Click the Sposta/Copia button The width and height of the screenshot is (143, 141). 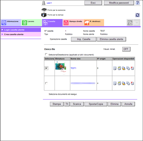(96, 104)
